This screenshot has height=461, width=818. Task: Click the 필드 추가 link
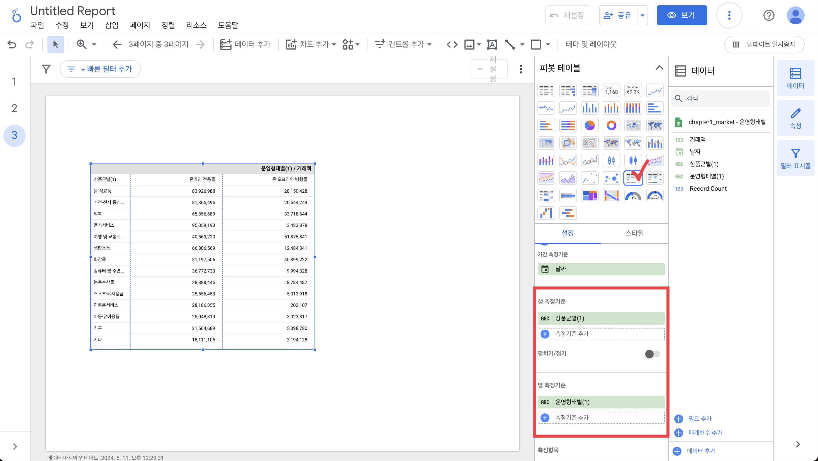[700, 418]
